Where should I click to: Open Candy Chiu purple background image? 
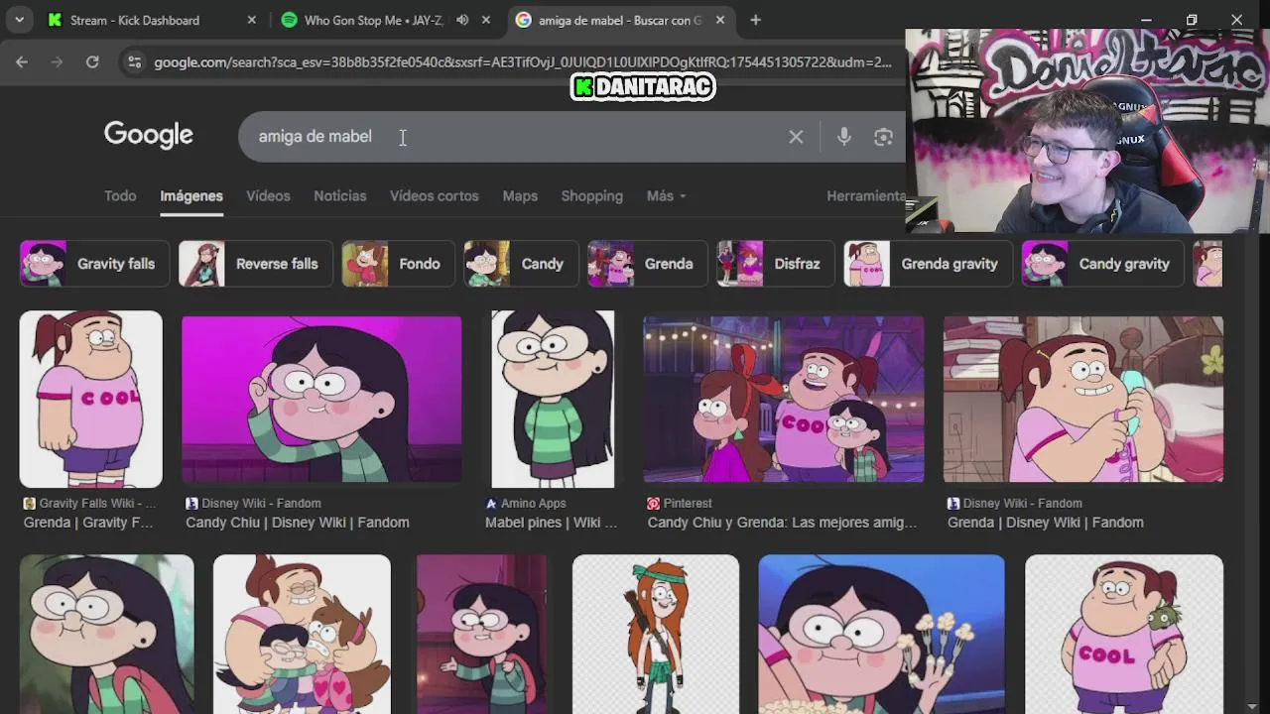click(x=321, y=399)
